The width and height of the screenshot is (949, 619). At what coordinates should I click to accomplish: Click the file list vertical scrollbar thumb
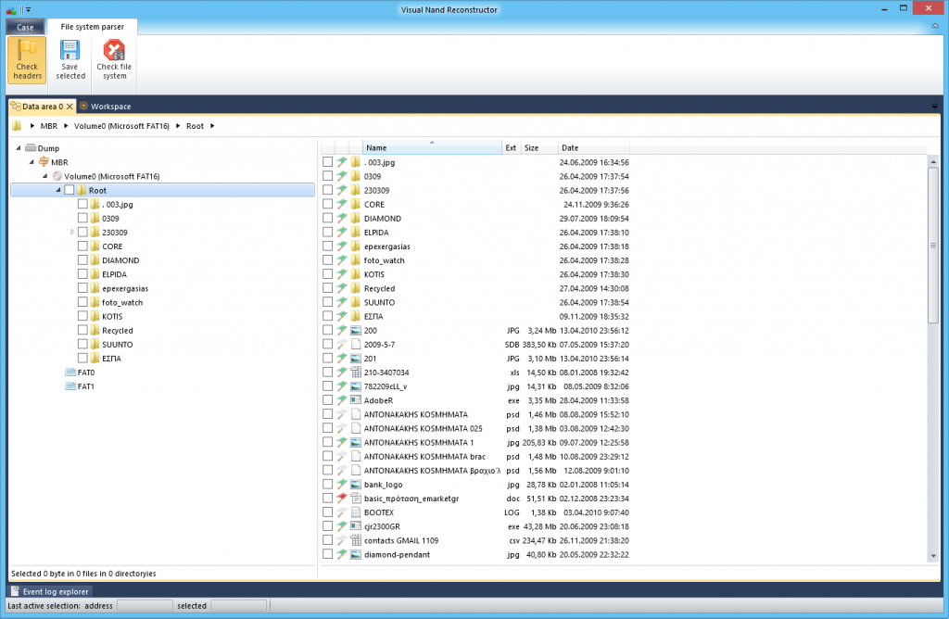click(932, 245)
